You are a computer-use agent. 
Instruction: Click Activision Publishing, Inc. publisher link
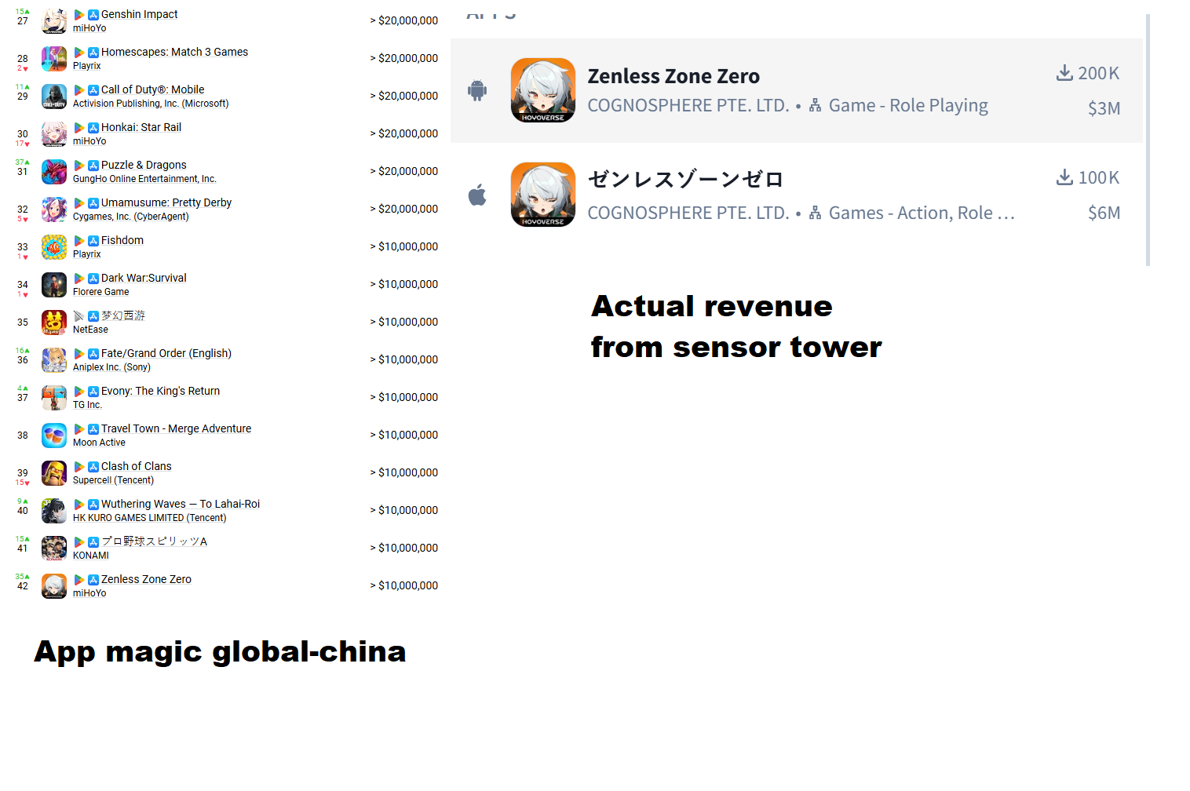[x=151, y=104]
